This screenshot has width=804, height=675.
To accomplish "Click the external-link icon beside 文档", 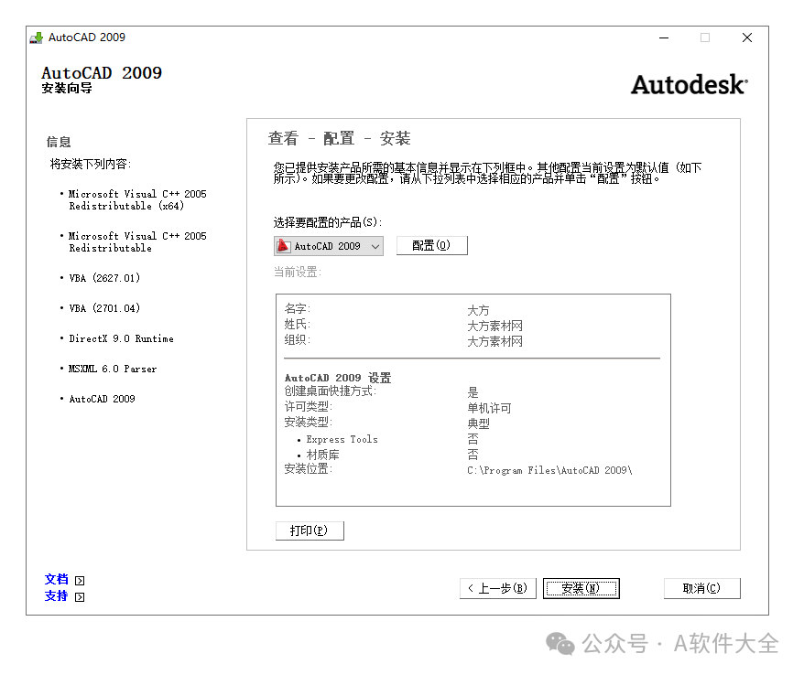I will (80, 580).
